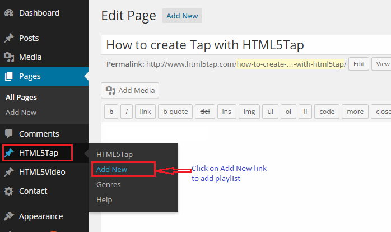Click the Contact gear icon

pos(9,191)
